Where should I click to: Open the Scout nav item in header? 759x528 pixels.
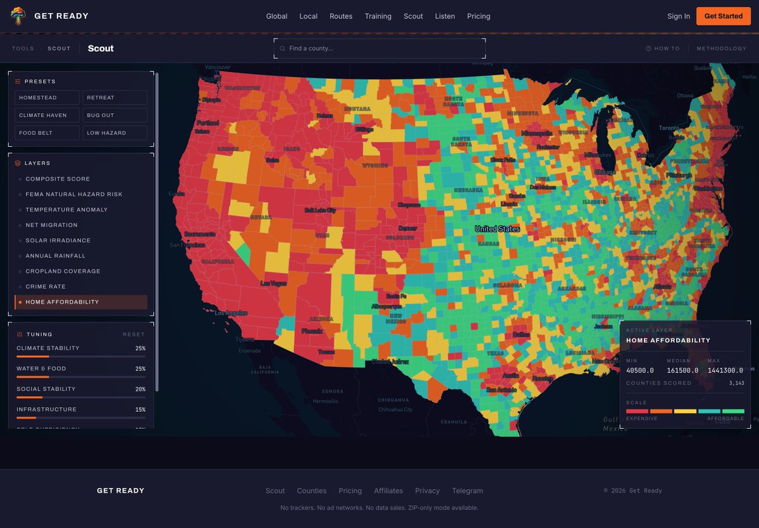coord(413,16)
